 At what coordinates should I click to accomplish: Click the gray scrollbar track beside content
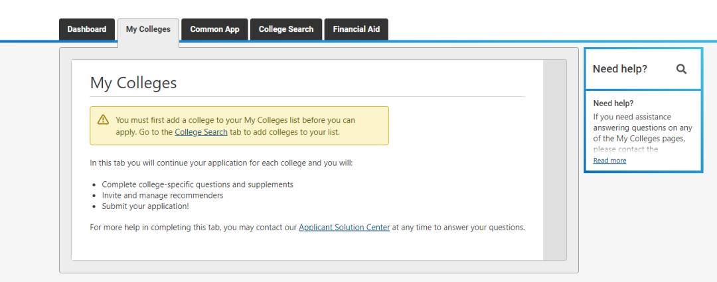[554, 159]
